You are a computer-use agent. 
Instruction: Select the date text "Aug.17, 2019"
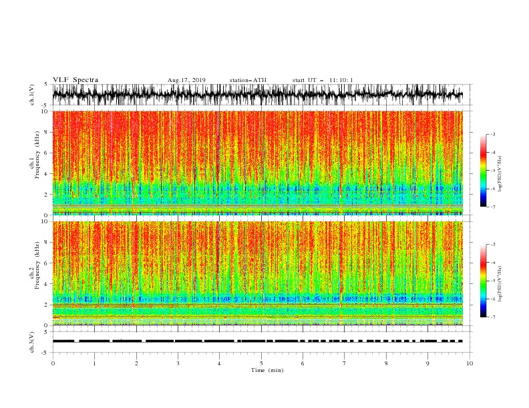pyautogui.click(x=186, y=80)
